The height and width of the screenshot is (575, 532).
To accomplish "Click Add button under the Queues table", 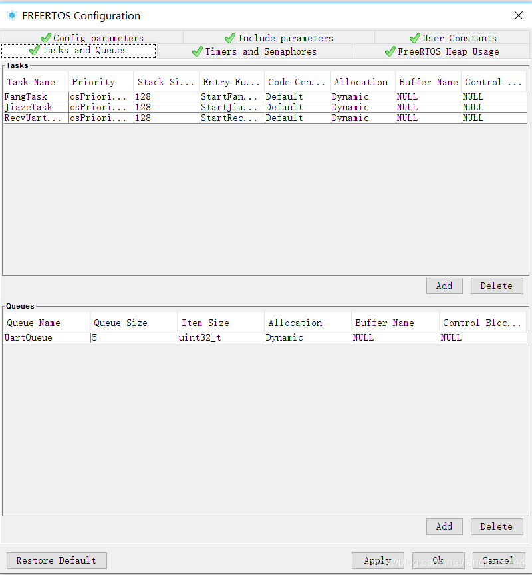I will 444,526.
